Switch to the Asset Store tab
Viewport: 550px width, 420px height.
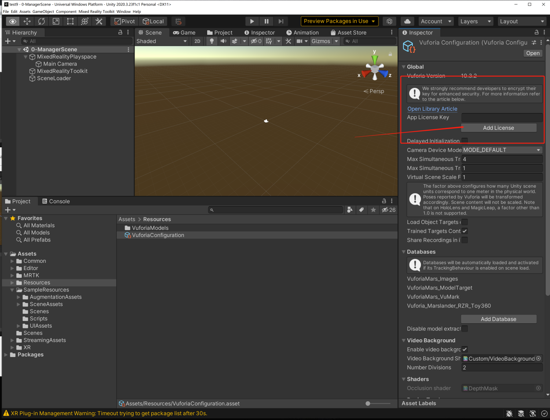point(349,33)
